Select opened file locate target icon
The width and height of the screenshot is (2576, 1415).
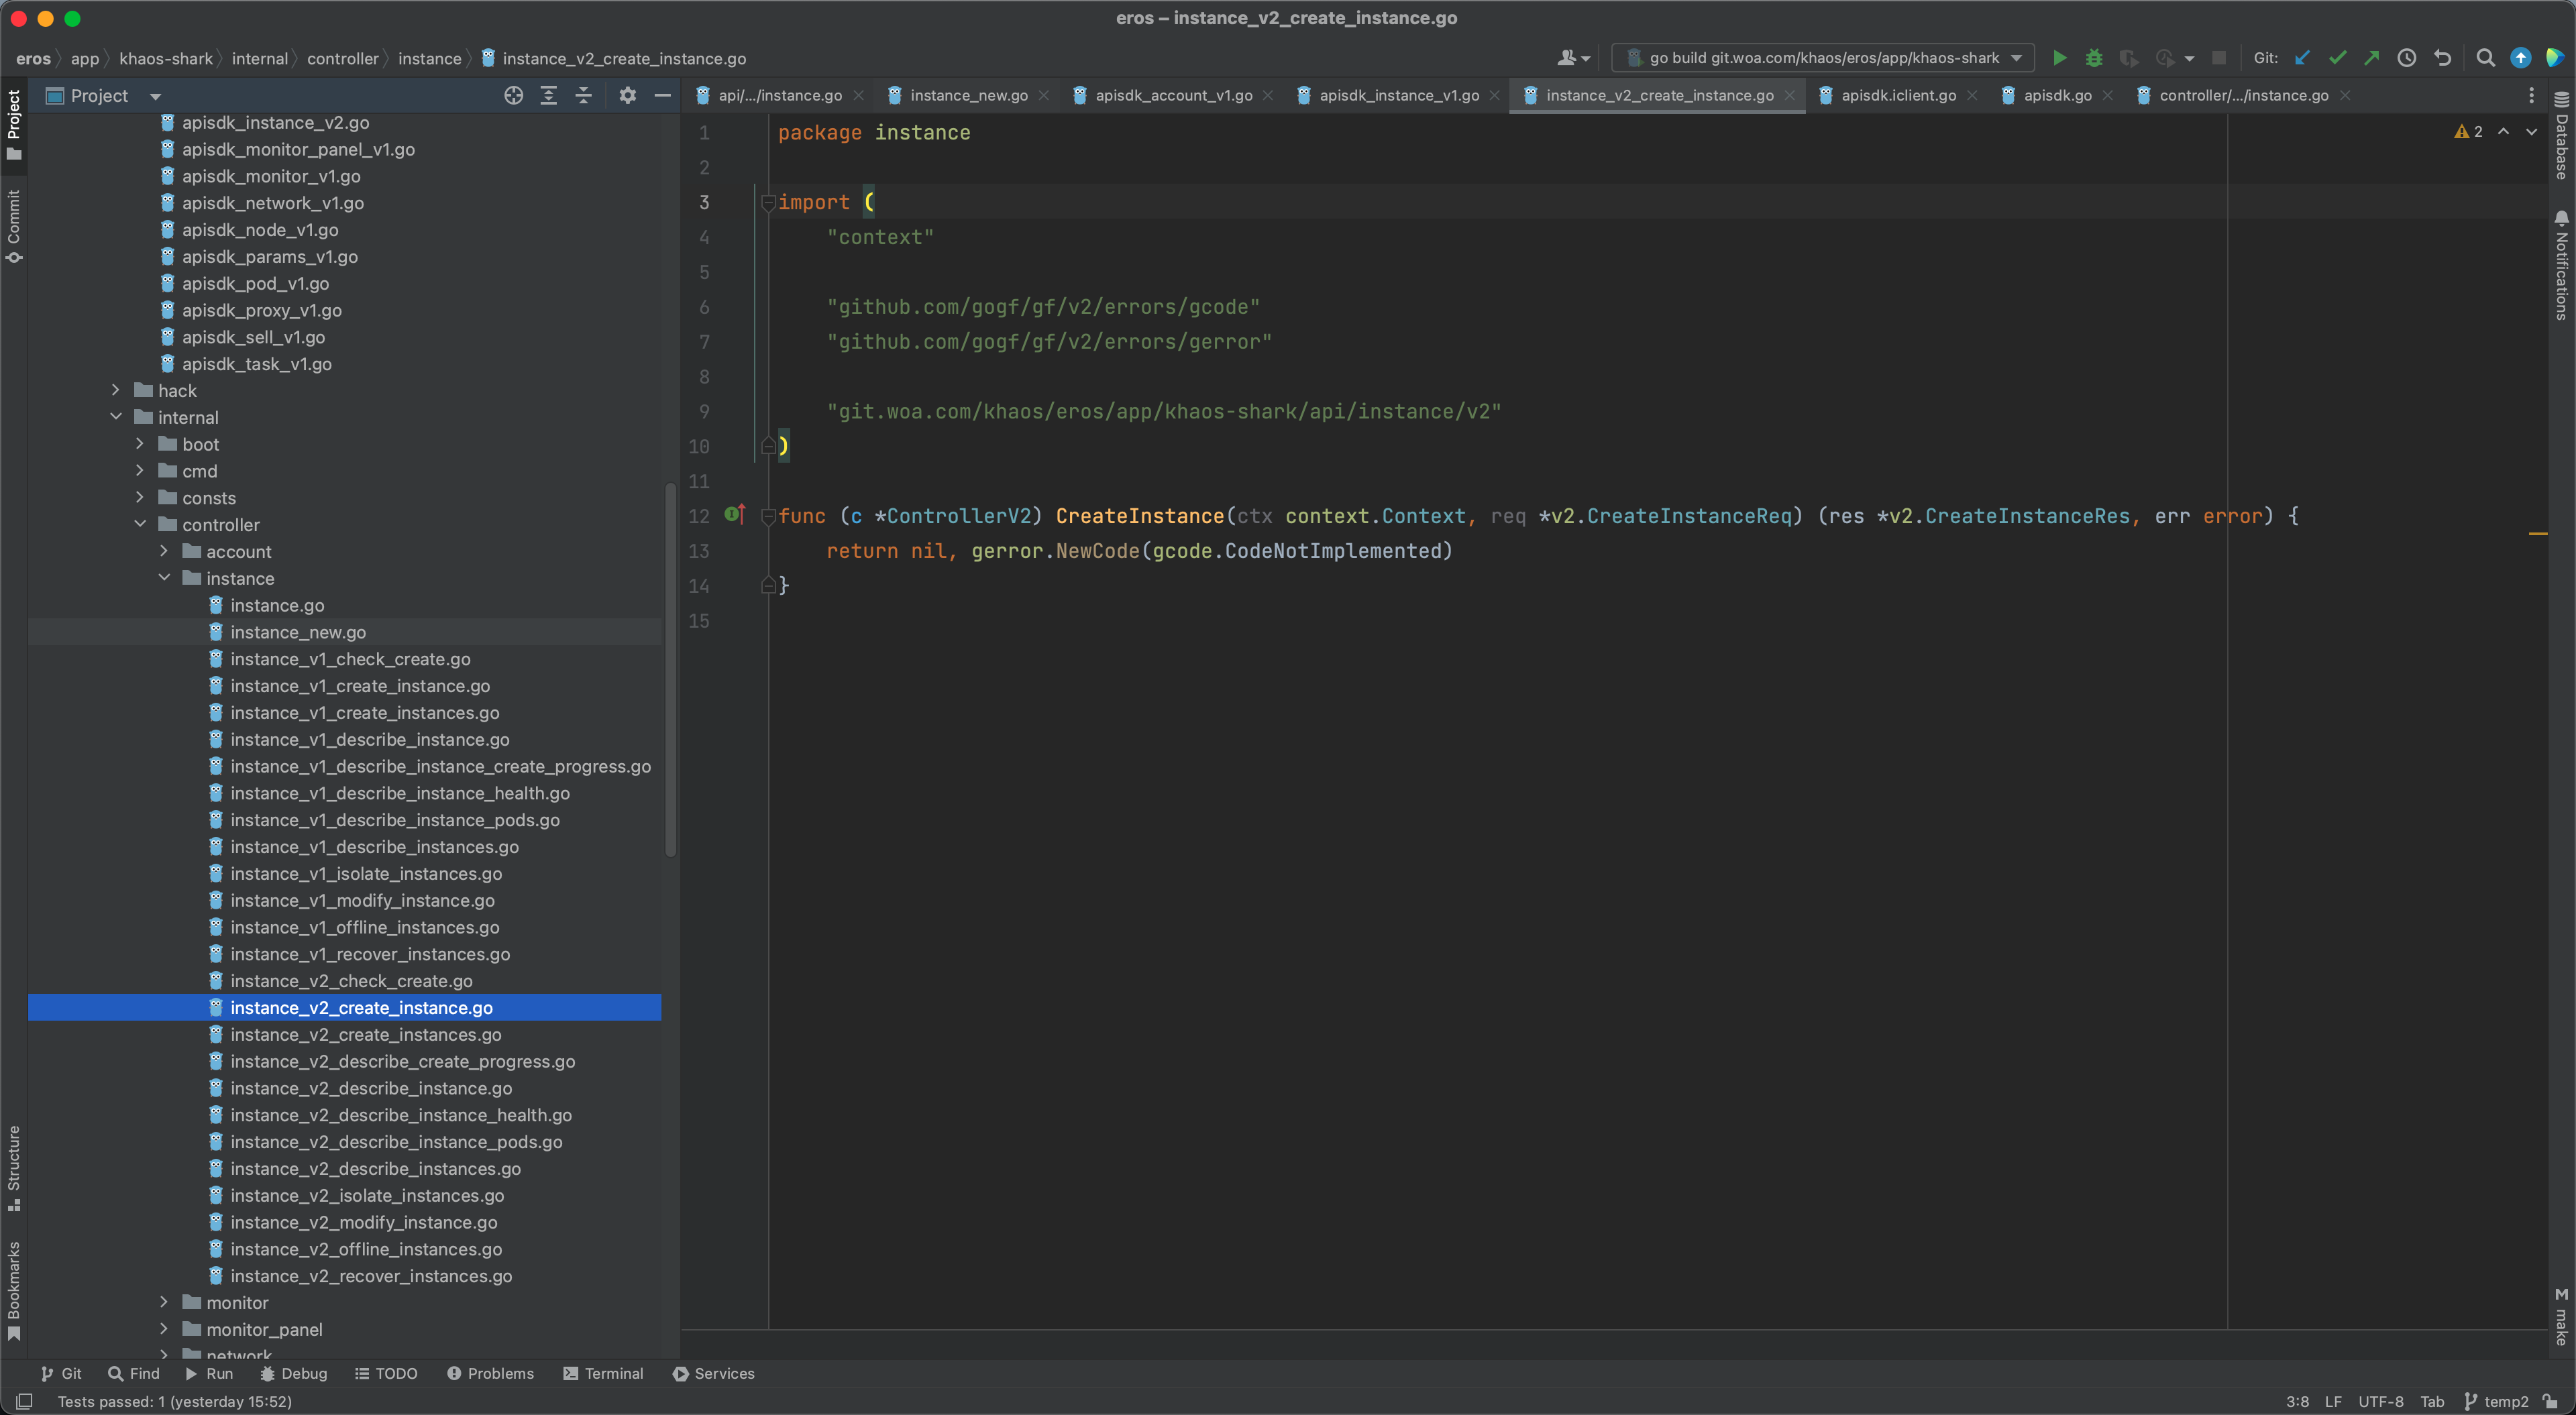tap(514, 95)
